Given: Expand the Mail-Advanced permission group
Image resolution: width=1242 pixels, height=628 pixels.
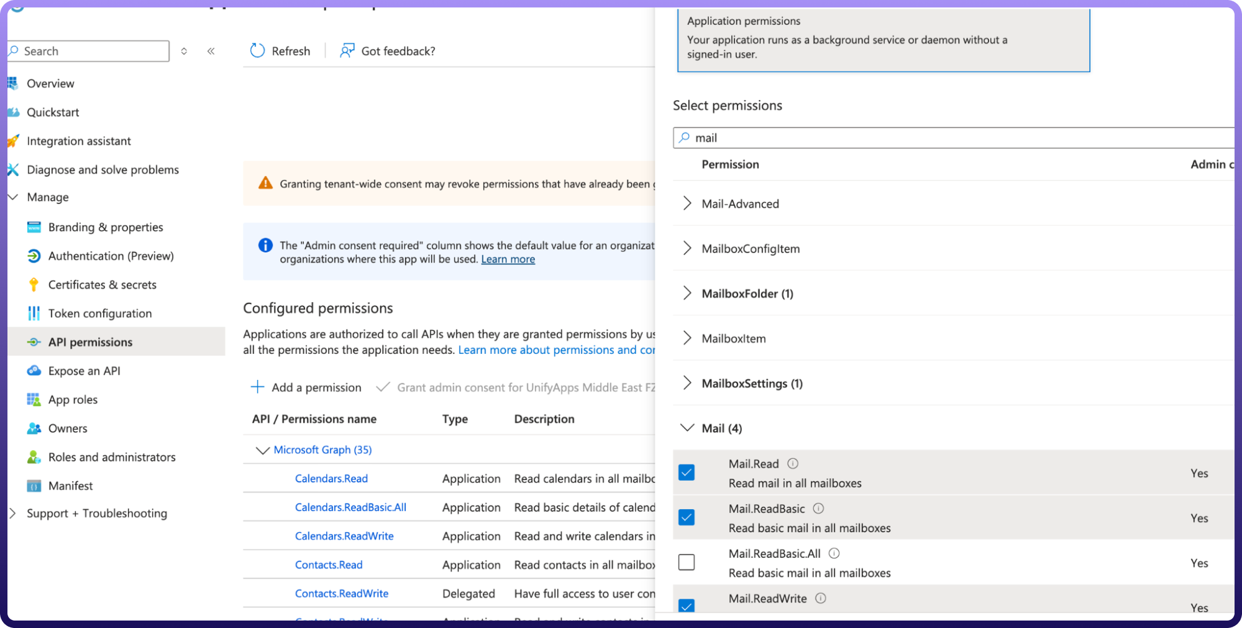Looking at the screenshot, I should point(687,203).
